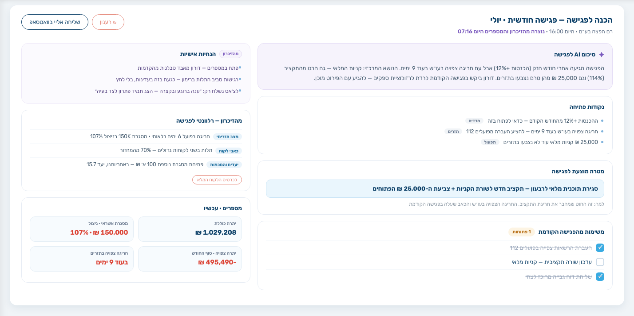Screen dimensions: 634x316
Task: Open the יתרה צפויה • סוף החודש card
Action: 190,259
